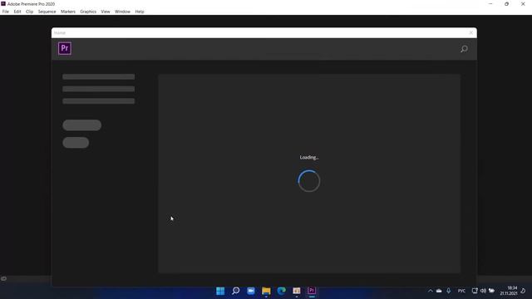This screenshot has width=532, height=299.
Task: Open the Help menu
Action: (x=140, y=12)
